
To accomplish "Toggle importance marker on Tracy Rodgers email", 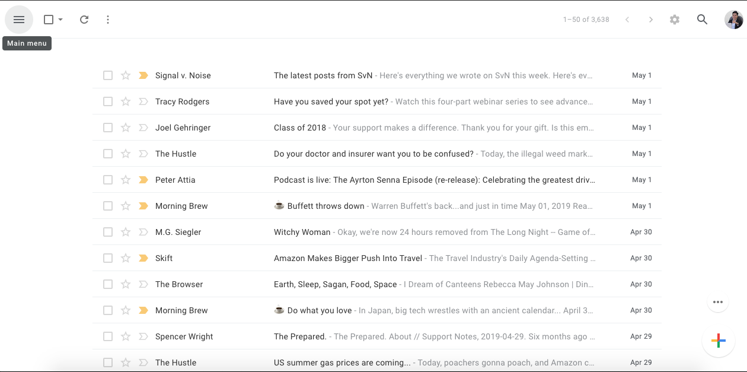I will click(143, 101).
